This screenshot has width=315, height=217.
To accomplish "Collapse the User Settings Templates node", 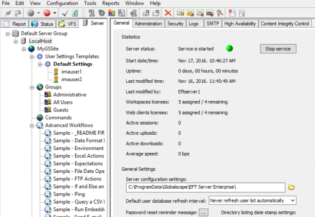I will point(31,56).
